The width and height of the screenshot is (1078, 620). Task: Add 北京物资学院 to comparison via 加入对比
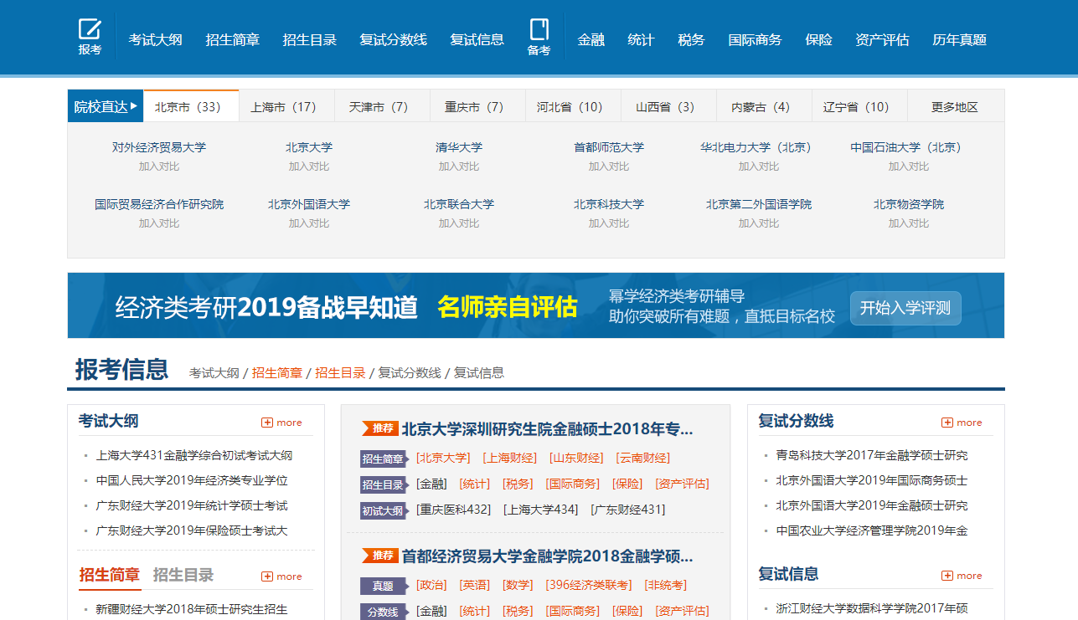click(909, 223)
